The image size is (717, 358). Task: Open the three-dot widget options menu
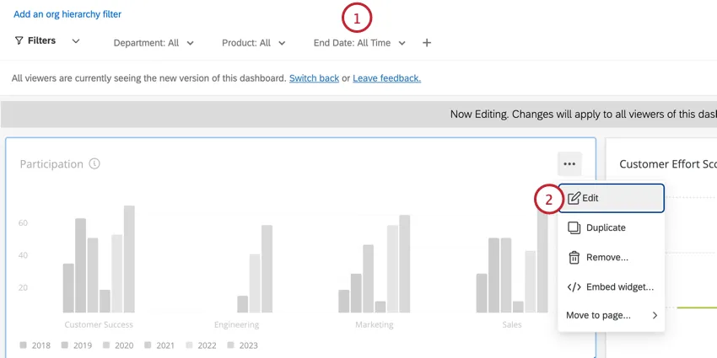click(569, 164)
